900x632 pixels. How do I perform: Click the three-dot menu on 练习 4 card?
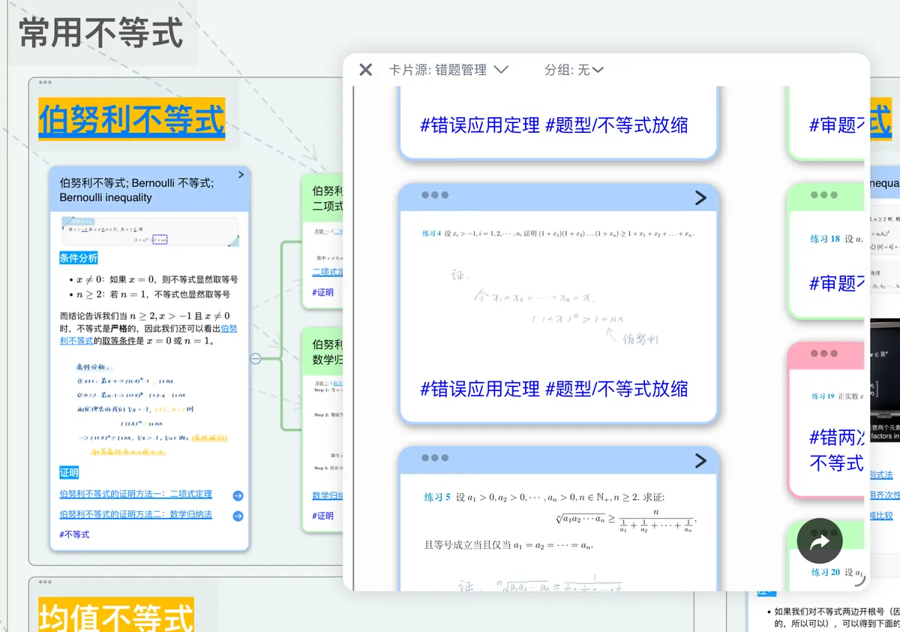tap(435, 195)
